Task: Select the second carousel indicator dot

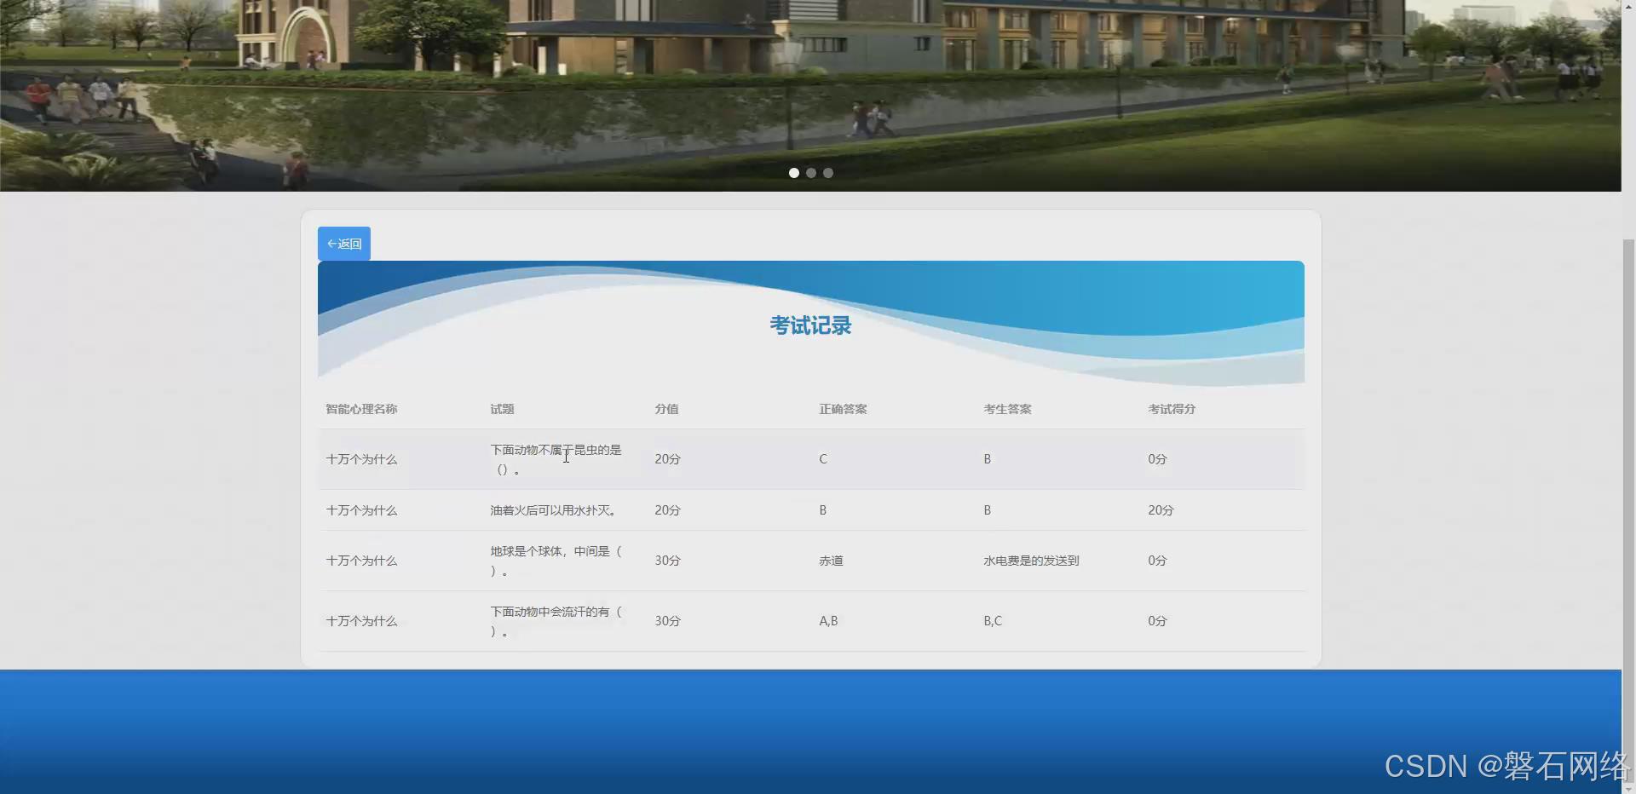Action: pos(811,173)
